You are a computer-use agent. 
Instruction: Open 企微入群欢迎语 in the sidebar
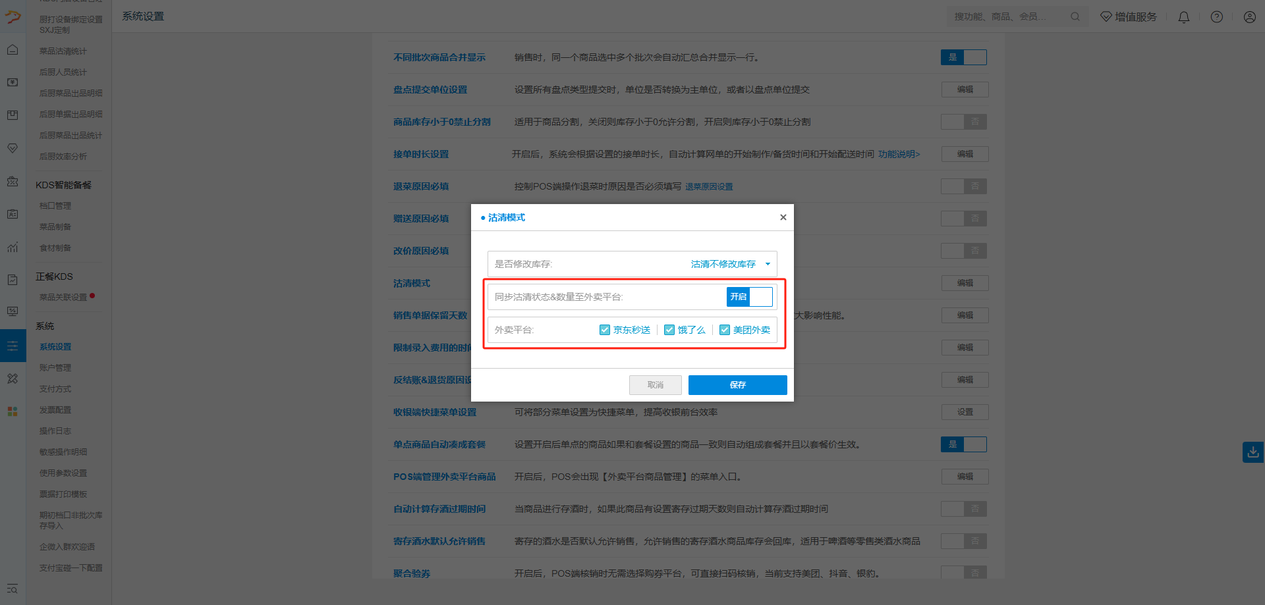tap(67, 547)
